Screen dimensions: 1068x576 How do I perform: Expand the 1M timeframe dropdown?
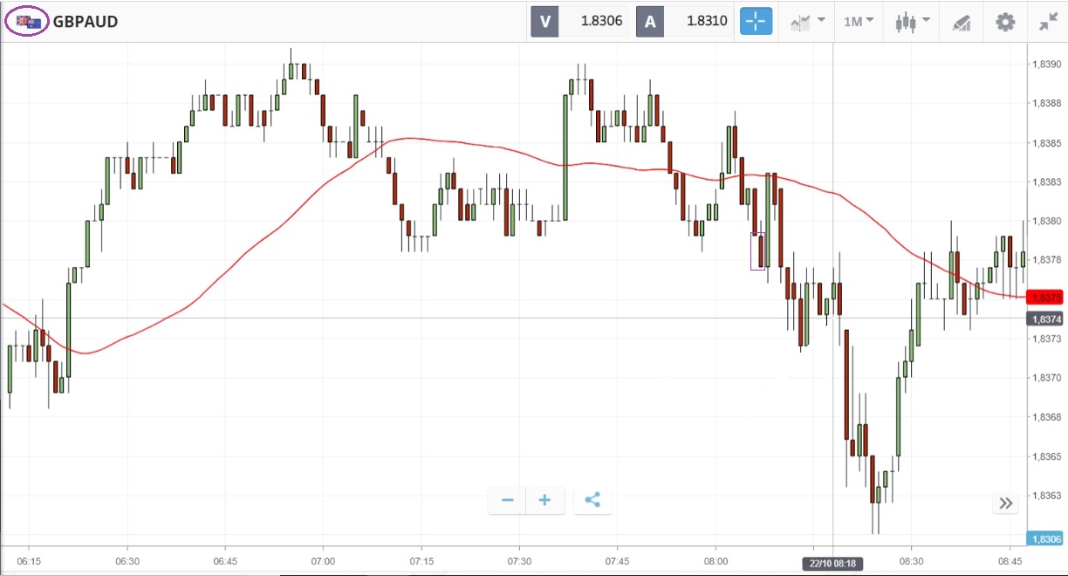tap(859, 21)
